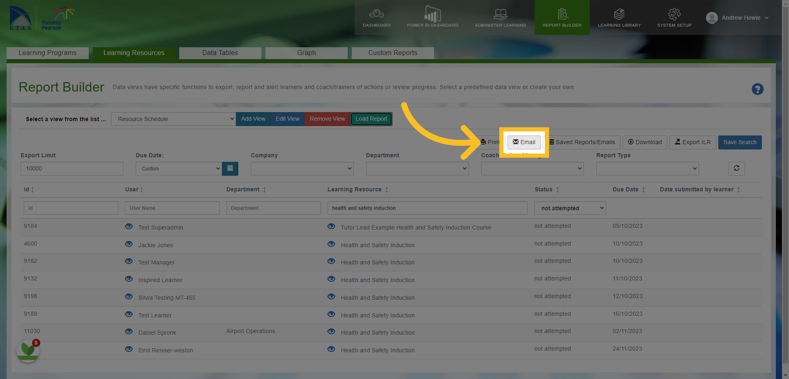This screenshot has width=789, height=379.
Task: View user Test Superadmin eye icon
Action: (x=129, y=227)
